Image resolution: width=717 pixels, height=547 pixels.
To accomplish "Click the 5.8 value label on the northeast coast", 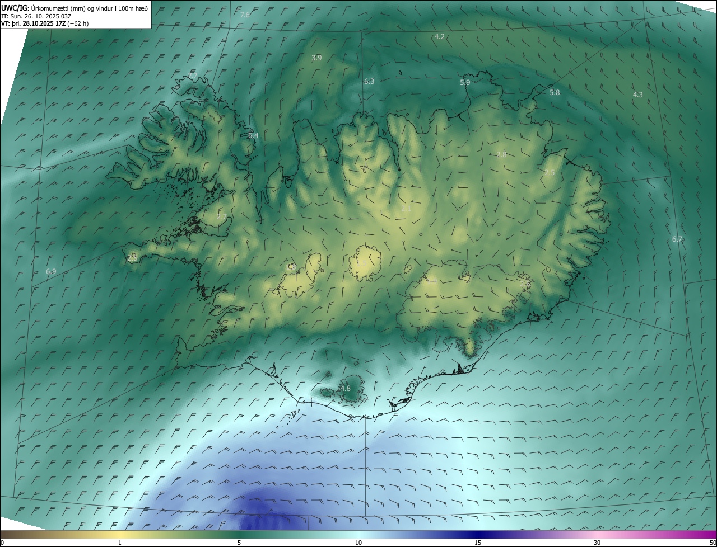I will point(555,93).
